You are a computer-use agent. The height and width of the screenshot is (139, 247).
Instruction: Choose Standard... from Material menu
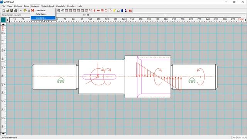[43, 18]
